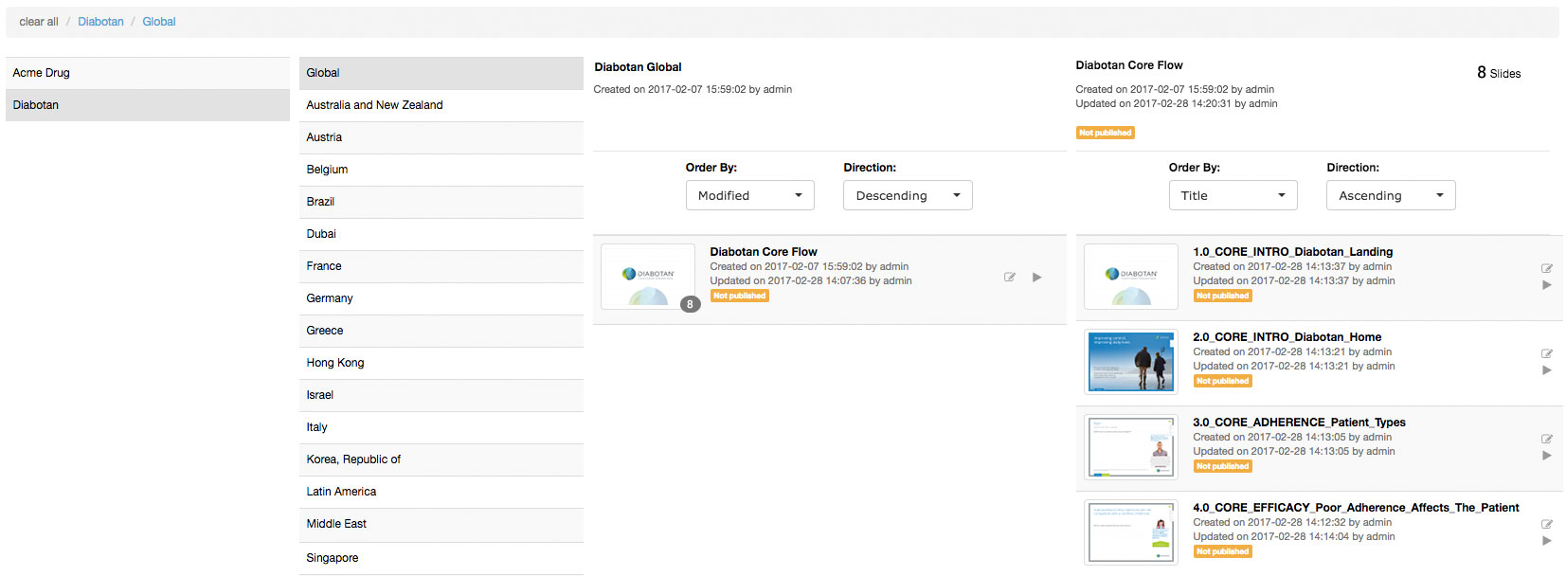The height and width of the screenshot is (576, 1566).
Task: Edit slide 2.0_CORE_INTRO_Diabotan_Home
Action: pos(1547,353)
